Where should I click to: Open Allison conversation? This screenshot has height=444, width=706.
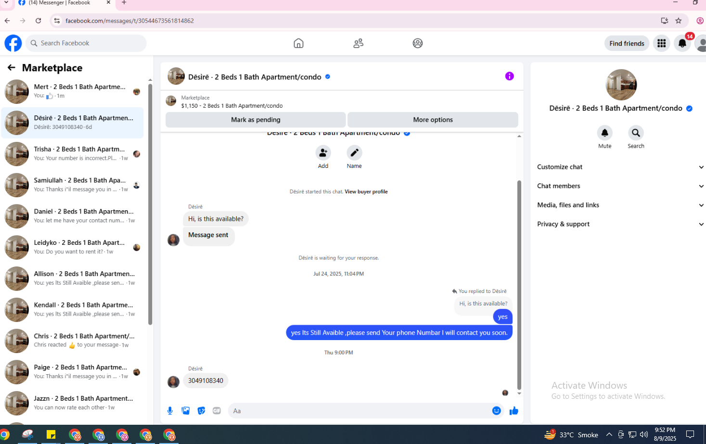pos(72,279)
